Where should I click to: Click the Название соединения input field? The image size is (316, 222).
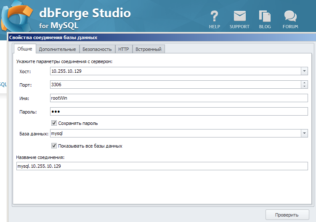pos(162,166)
